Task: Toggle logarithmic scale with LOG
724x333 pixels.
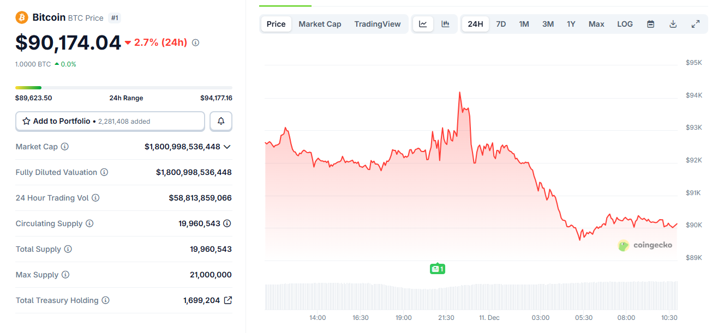Action: pos(625,23)
